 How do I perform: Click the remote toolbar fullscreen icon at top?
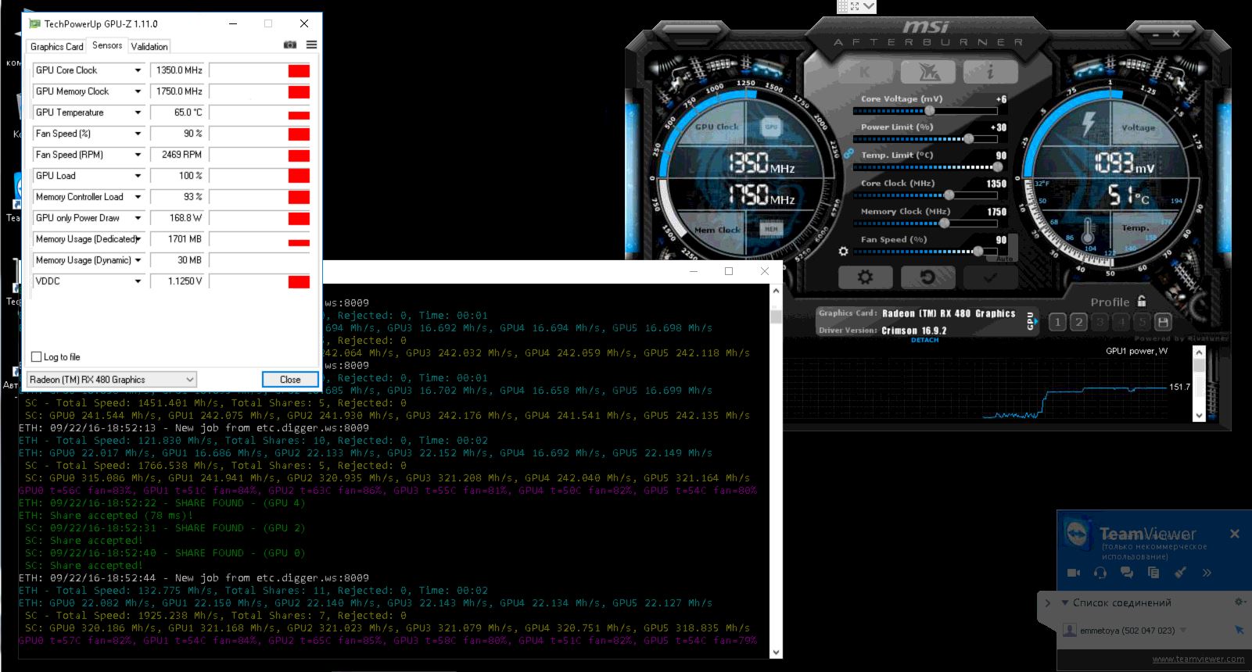point(854,6)
